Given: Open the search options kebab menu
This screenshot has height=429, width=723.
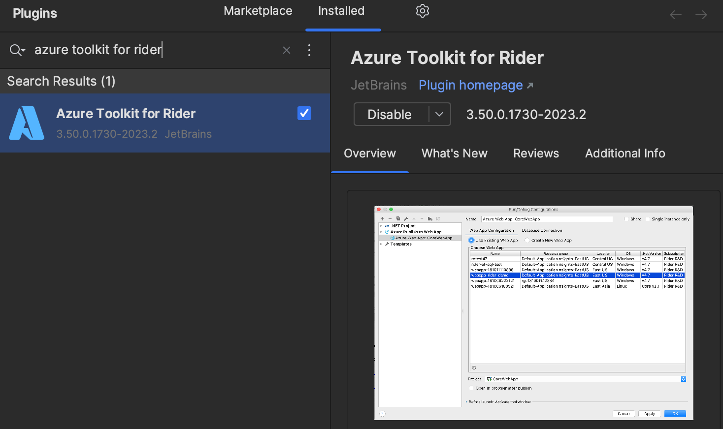Looking at the screenshot, I should click(309, 50).
